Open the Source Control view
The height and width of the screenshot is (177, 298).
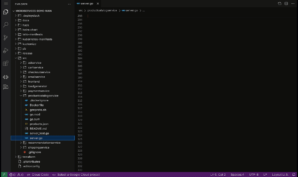[x=6, y=37]
